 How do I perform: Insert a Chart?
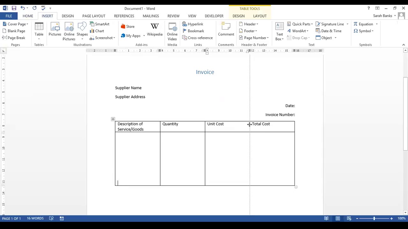click(97, 31)
